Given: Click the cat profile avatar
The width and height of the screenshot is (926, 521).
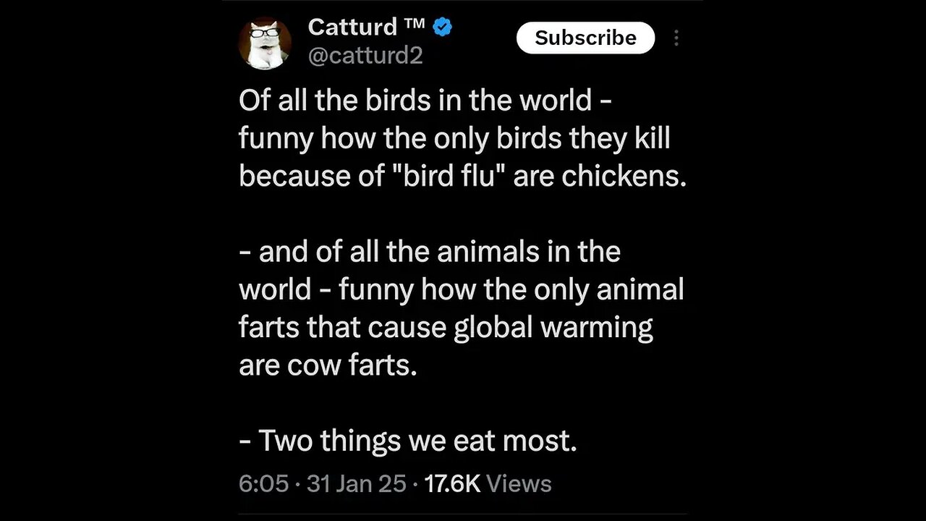Looking at the screenshot, I should click(x=265, y=43).
